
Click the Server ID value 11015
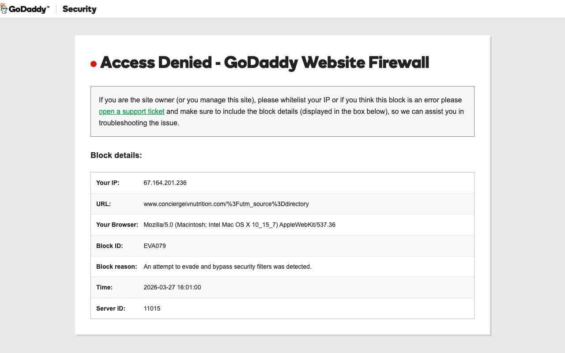click(152, 308)
